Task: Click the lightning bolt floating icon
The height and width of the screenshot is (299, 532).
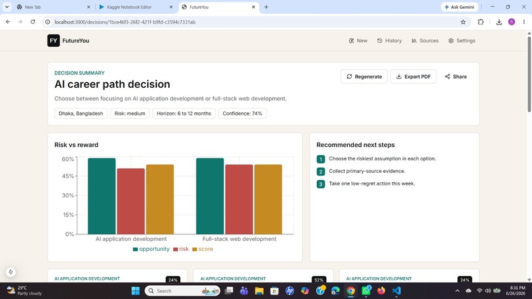Action: (11, 271)
